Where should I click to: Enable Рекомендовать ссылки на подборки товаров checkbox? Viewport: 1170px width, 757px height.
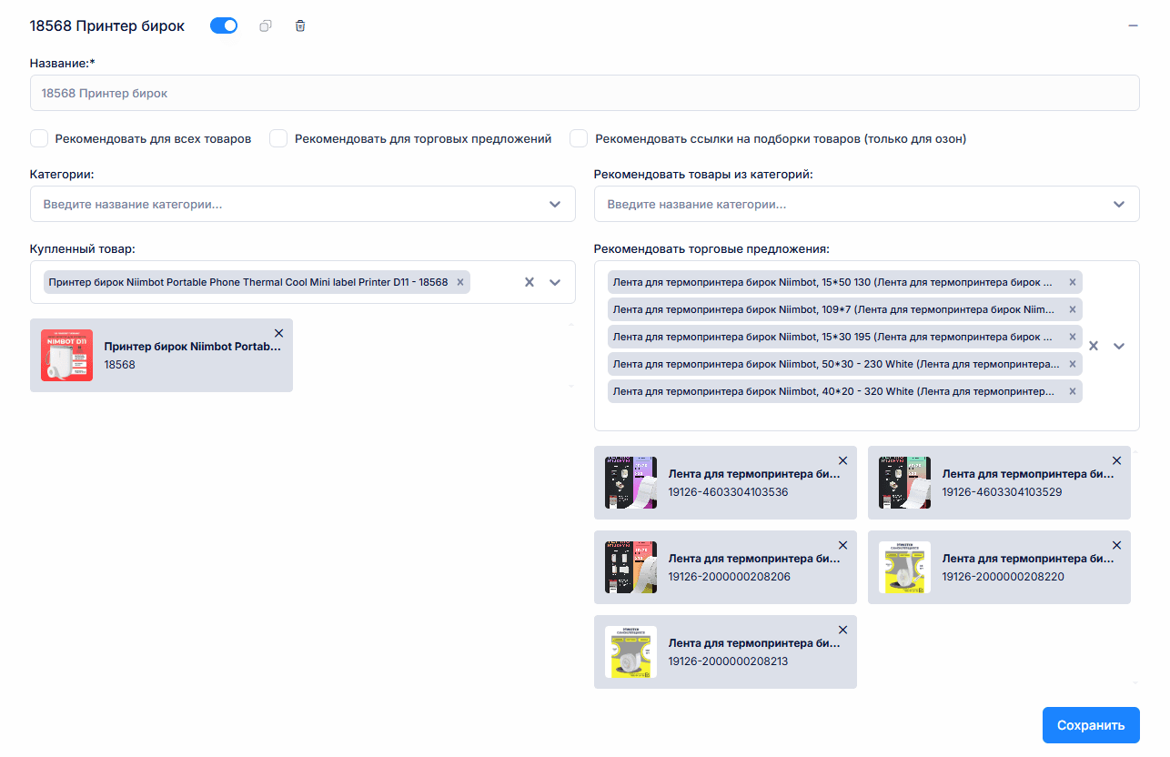click(x=579, y=138)
